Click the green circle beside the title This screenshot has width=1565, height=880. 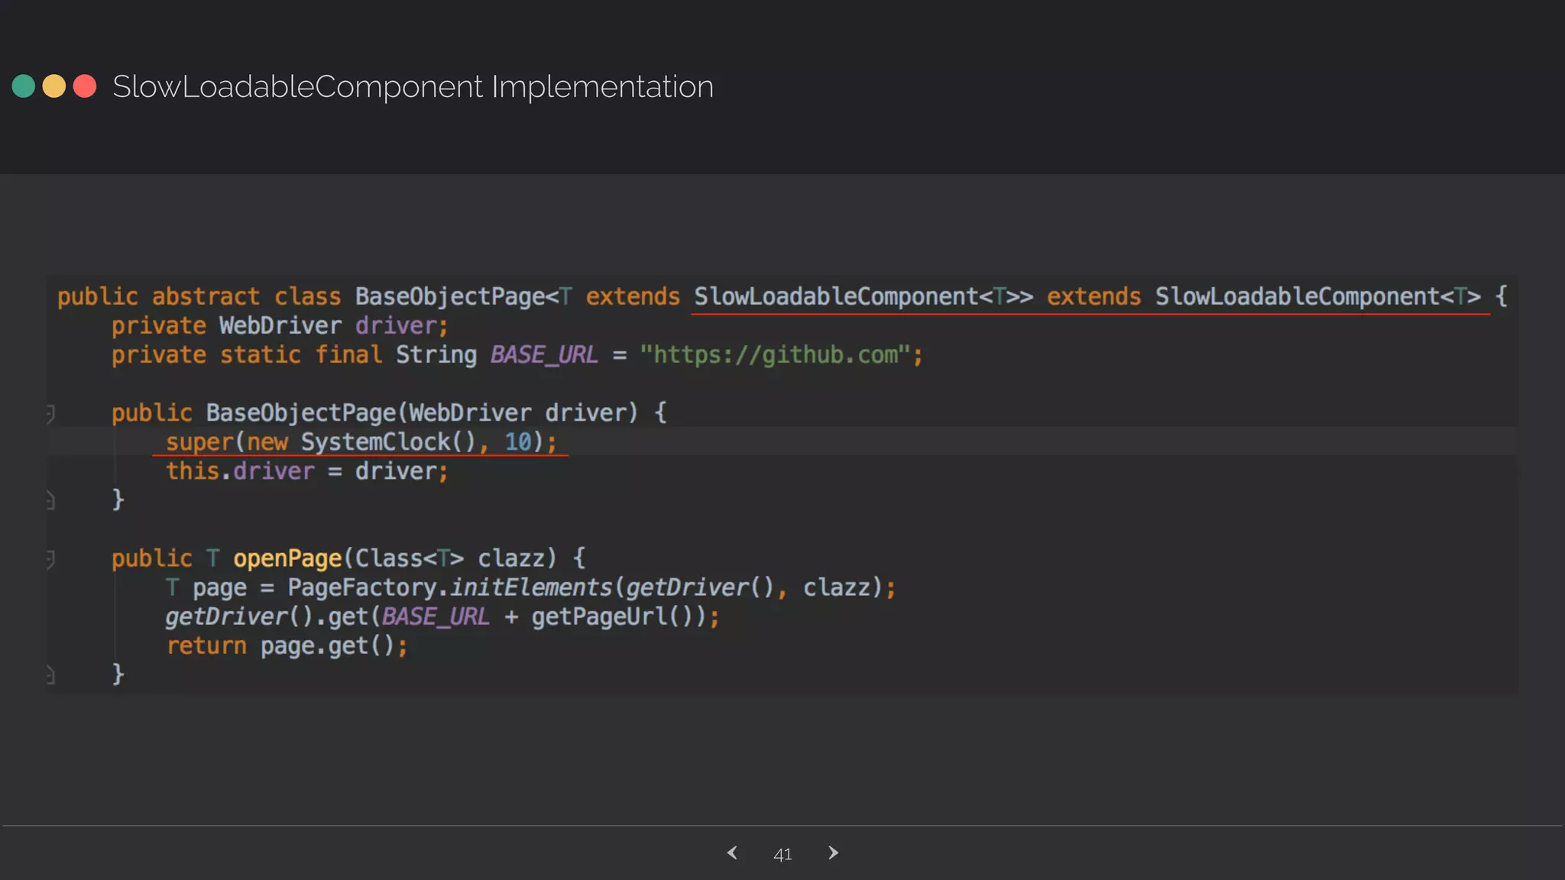(x=24, y=86)
